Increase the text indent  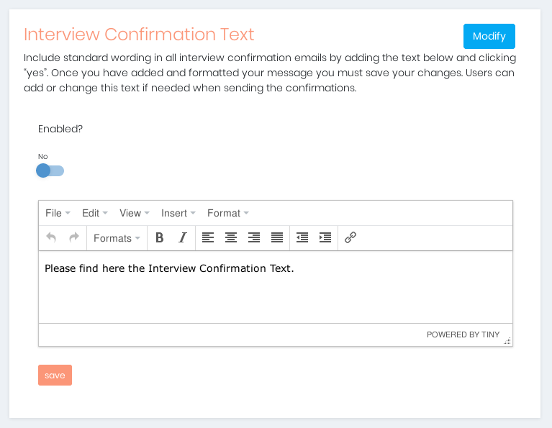click(x=325, y=238)
